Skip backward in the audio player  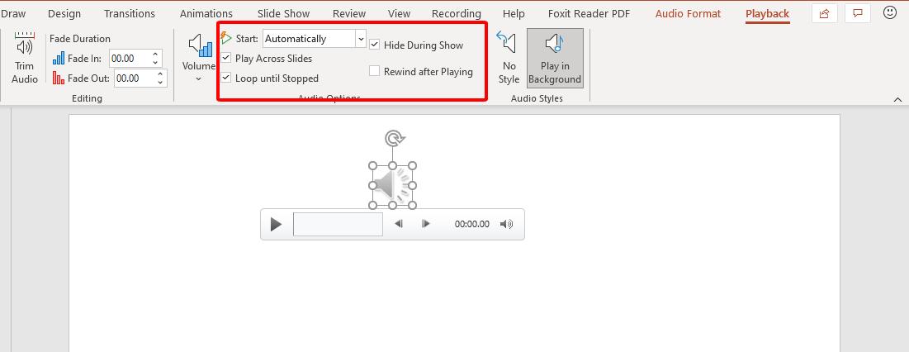tap(399, 224)
